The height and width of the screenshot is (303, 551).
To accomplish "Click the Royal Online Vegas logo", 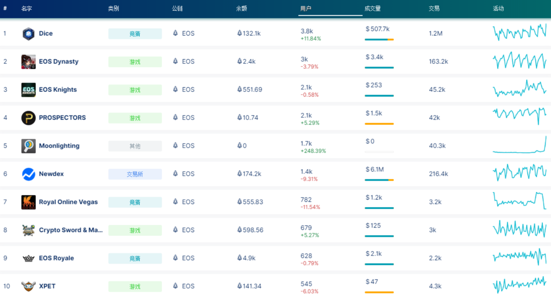I will point(28,202).
